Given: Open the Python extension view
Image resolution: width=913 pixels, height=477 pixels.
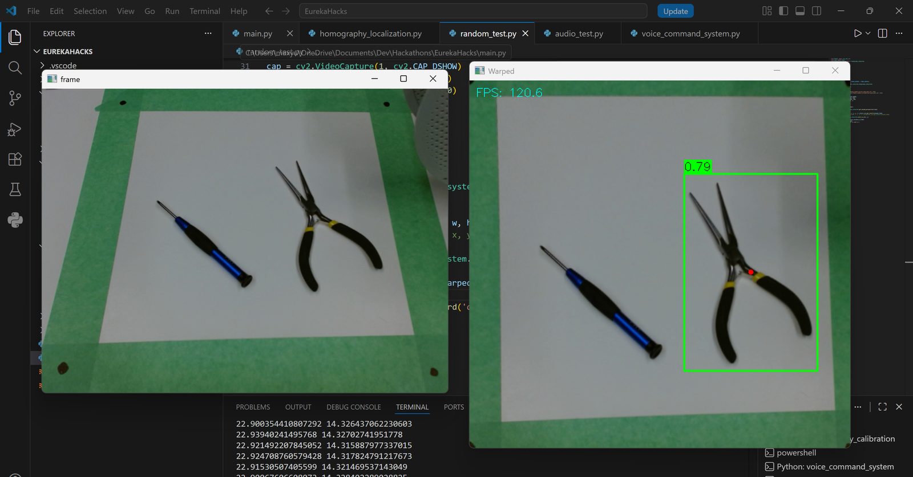Looking at the screenshot, I should point(15,220).
